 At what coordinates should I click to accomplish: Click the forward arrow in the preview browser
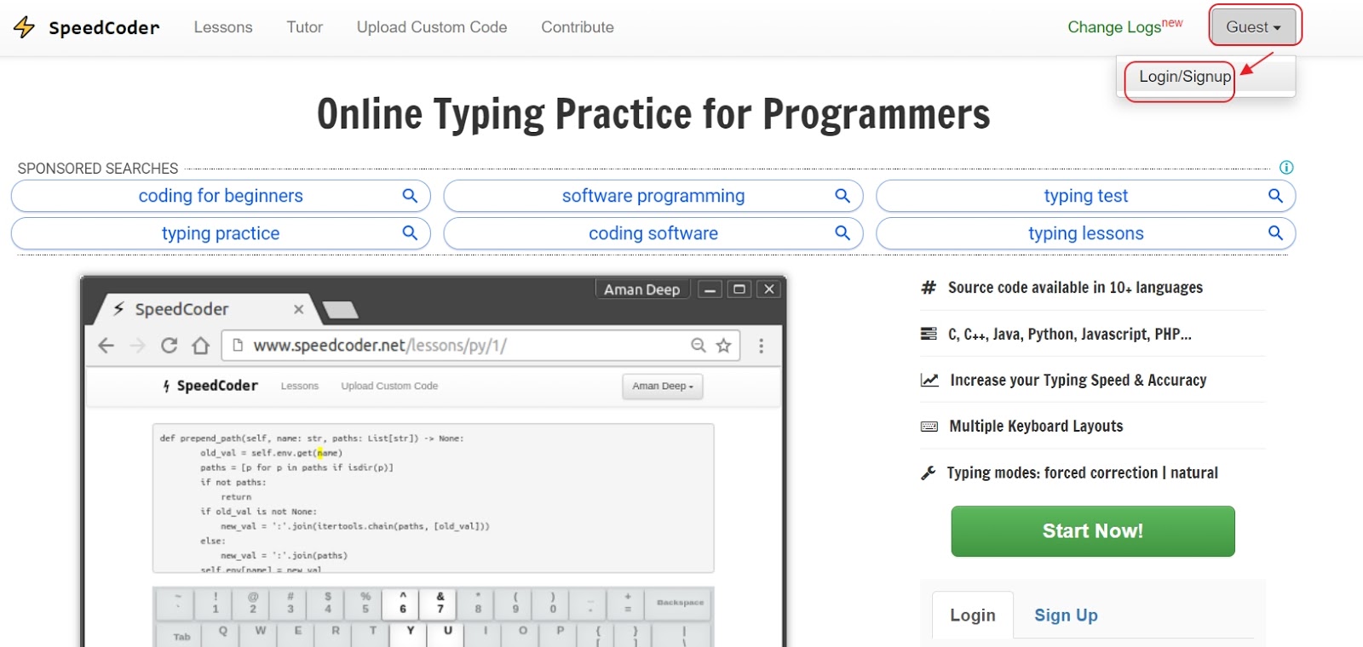click(137, 345)
